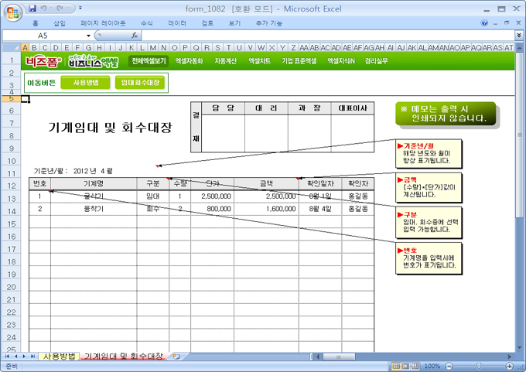Select the 용착기 machine name cell
The width and height of the screenshot is (526, 372).
(x=94, y=209)
